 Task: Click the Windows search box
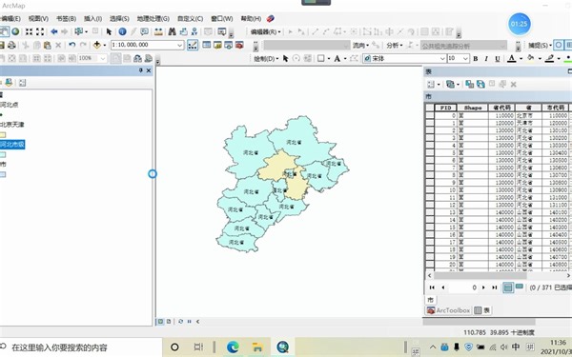pyautogui.click(x=81, y=347)
